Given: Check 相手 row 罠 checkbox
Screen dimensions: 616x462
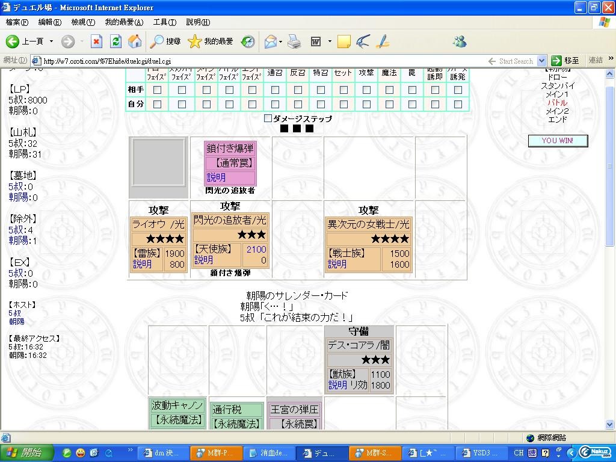Looking at the screenshot, I should point(412,90).
